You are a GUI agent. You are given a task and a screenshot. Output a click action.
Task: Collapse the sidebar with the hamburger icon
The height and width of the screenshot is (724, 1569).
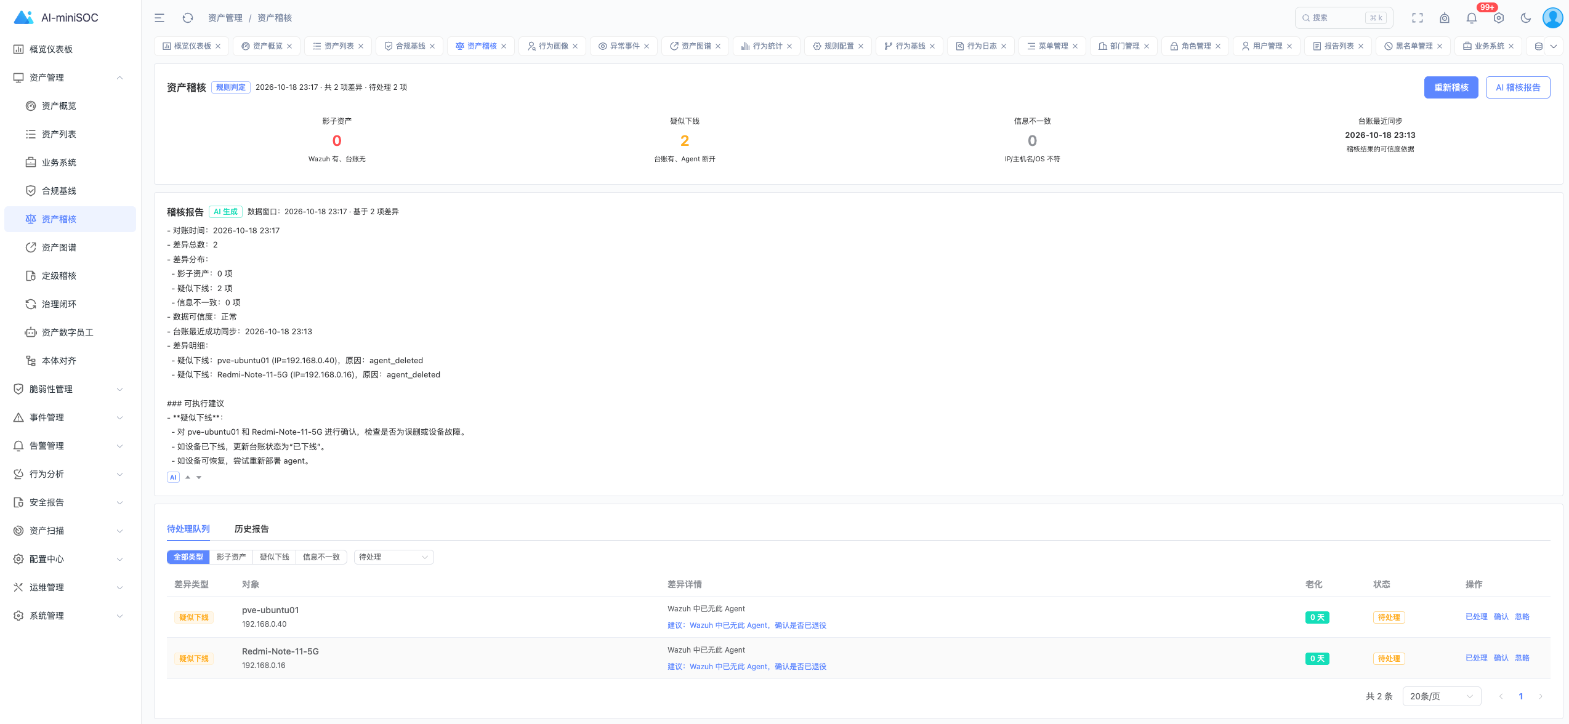pos(159,18)
